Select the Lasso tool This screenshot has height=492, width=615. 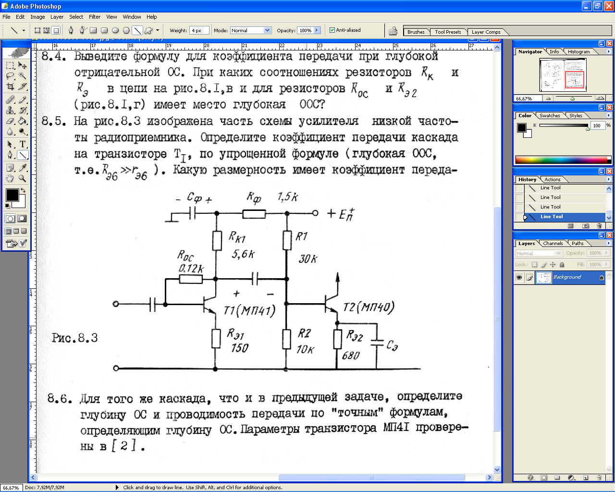(10, 76)
